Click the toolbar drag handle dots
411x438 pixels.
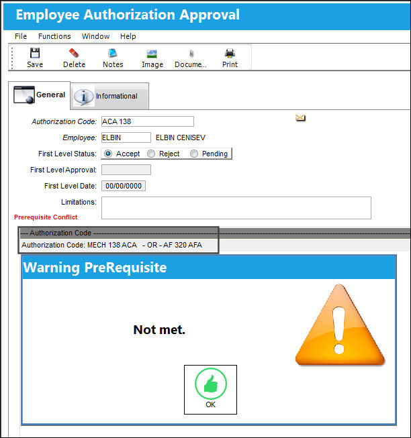point(11,58)
